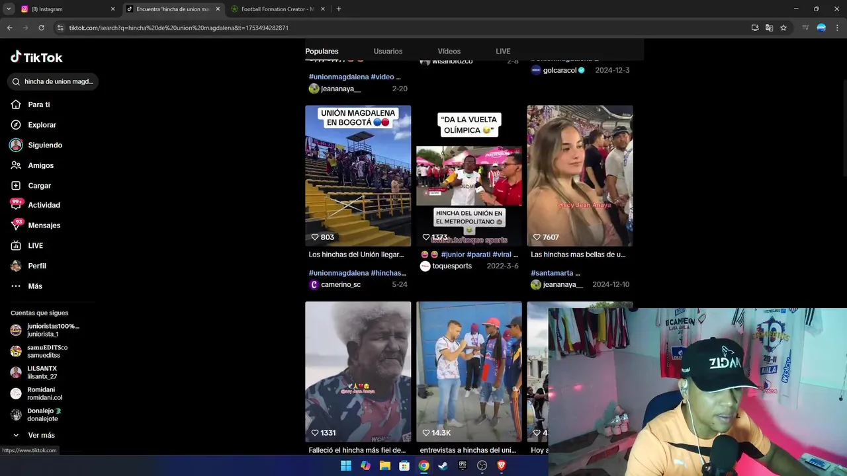Reload the page

click(41, 28)
